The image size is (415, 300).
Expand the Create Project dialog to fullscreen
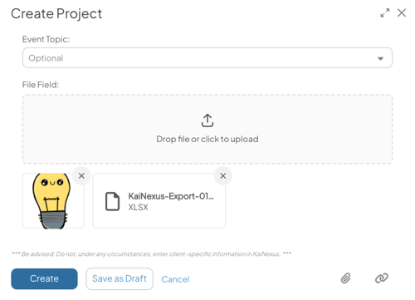(x=384, y=12)
